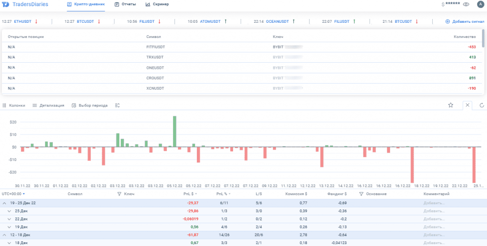Open the Выбор периода date picker
Image resolution: width=487 pixels, height=246 pixels.
[89, 105]
